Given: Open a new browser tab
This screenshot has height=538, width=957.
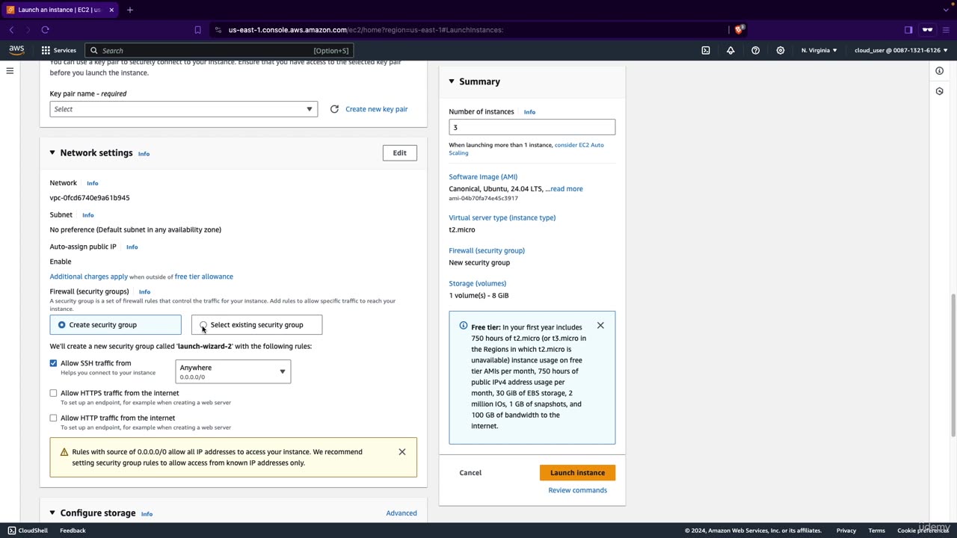Looking at the screenshot, I should coord(129,10).
